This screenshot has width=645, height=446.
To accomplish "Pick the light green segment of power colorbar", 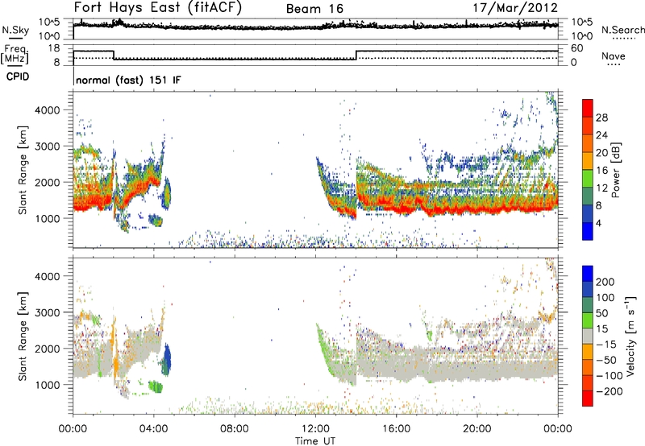I will coord(588,179).
